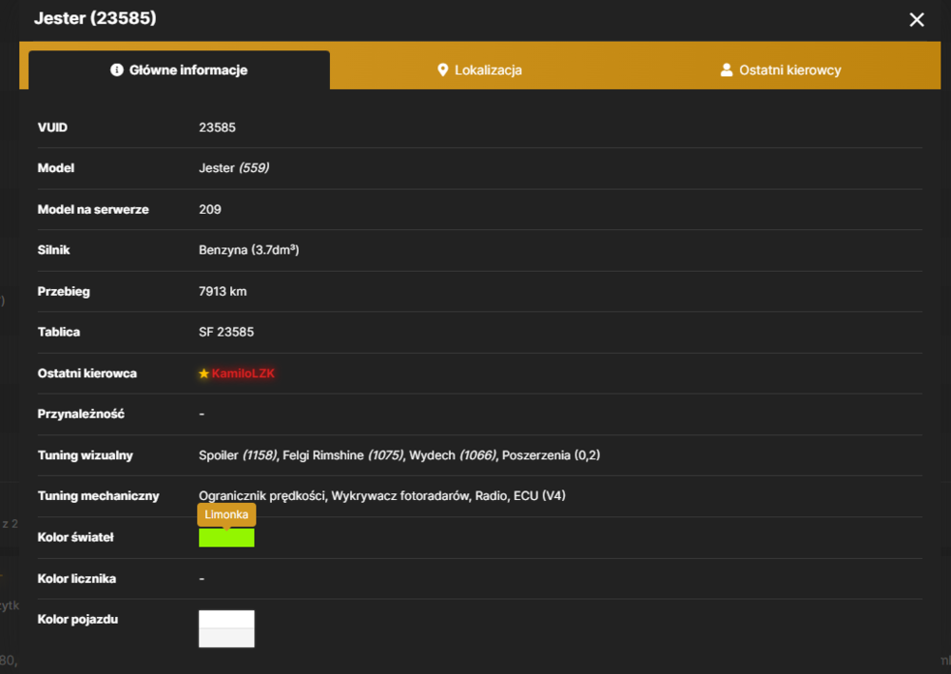
Task: Click the VUID value 23585
Action: click(217, 127)
